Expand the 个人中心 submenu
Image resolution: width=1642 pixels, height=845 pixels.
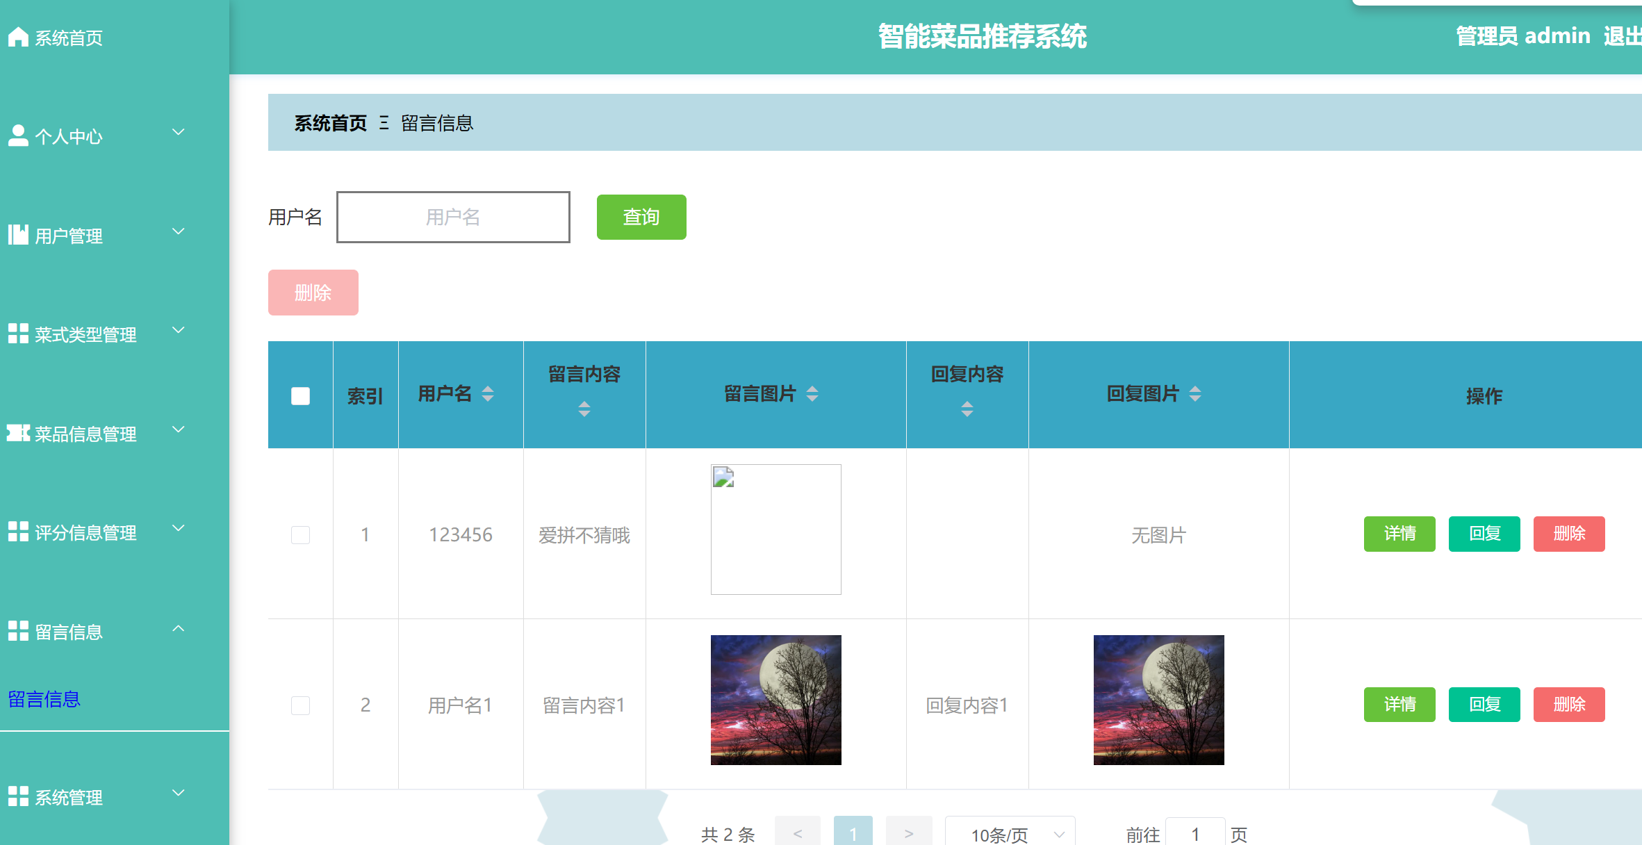click(179, 132)
